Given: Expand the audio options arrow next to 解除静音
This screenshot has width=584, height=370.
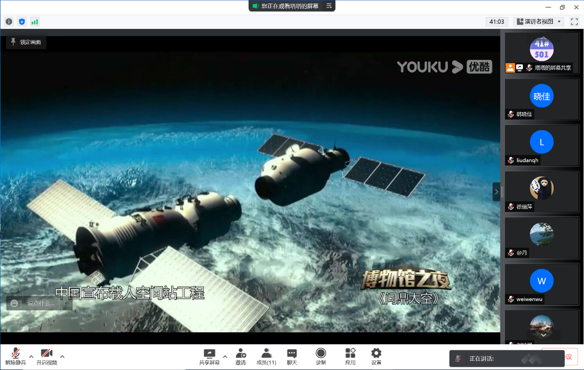Looking at the screenshot, I should pos(31,356).
